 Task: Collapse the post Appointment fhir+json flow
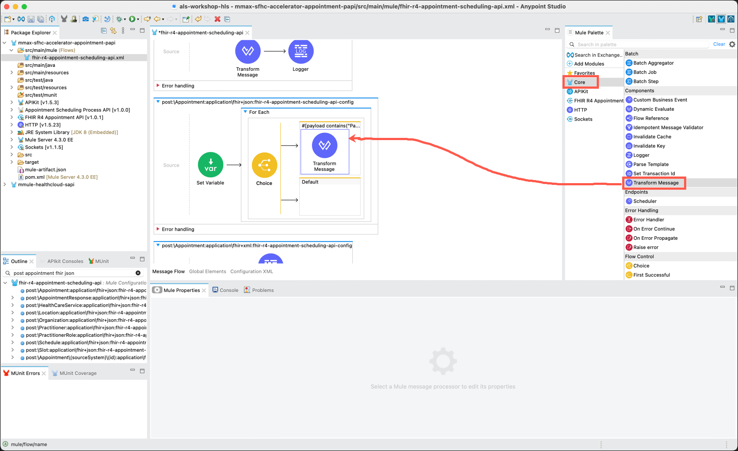[158, 102]
